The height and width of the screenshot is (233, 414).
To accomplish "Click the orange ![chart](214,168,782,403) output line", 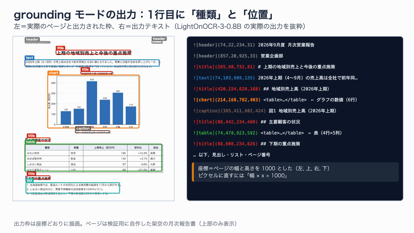I will (x=275, y=100).
